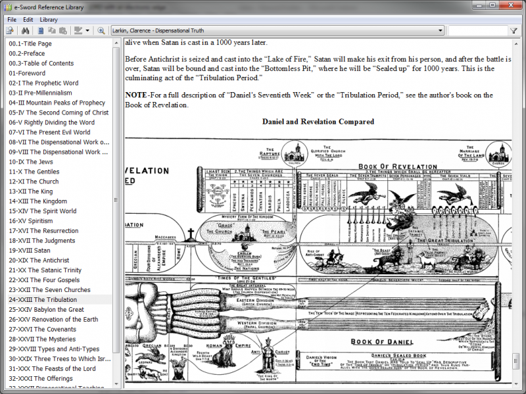Click the "Daniel and Revelation Compared" heading

pos(318,122)
